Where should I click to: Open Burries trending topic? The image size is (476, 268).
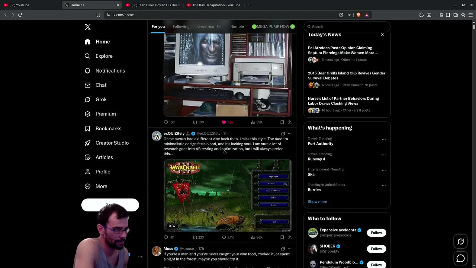(x=314, y=190)
